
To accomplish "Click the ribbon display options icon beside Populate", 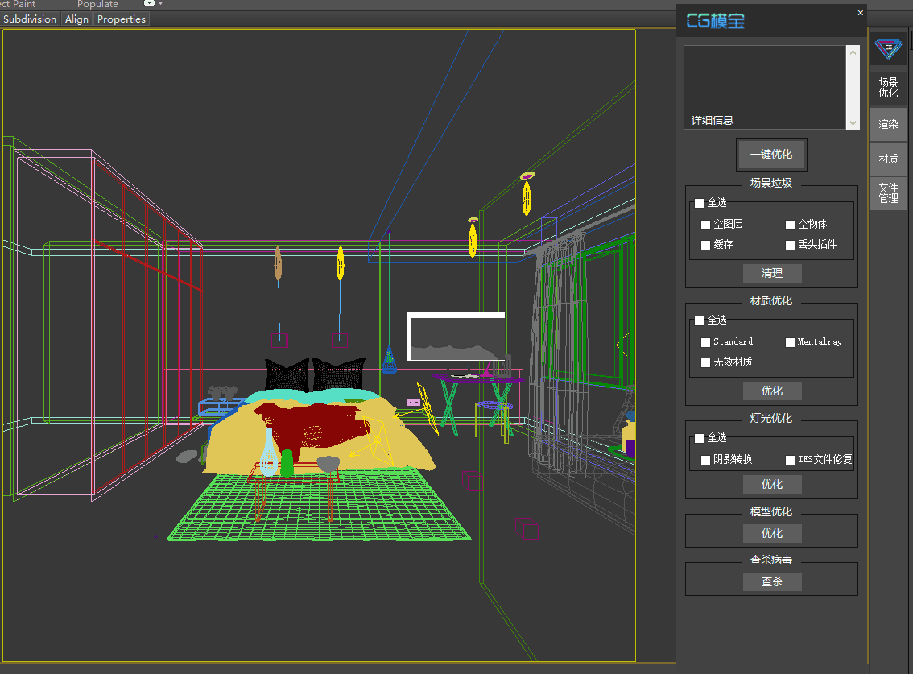I will click(149, 4).
